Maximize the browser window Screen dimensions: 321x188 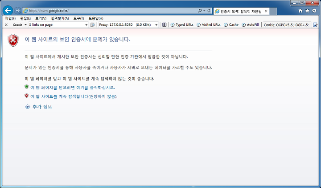(x=302, y=3)
